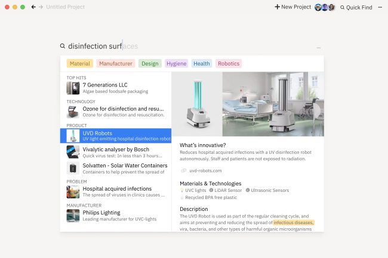Click the UVD robot product image
The height and width of the screenshot is (258, 388).
tap(197, 104)
